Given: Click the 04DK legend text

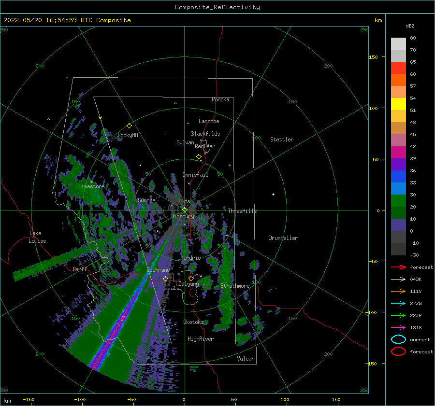Looking at the screenshot, I should [x=416, y=280].
